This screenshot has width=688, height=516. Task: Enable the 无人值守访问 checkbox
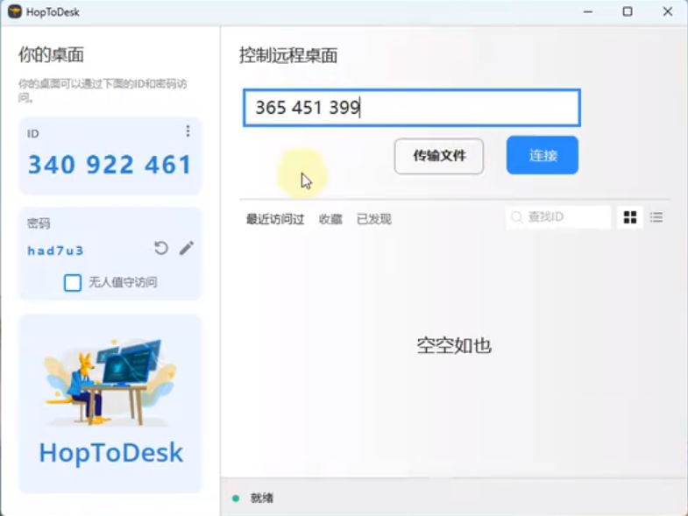coord(73,283)
